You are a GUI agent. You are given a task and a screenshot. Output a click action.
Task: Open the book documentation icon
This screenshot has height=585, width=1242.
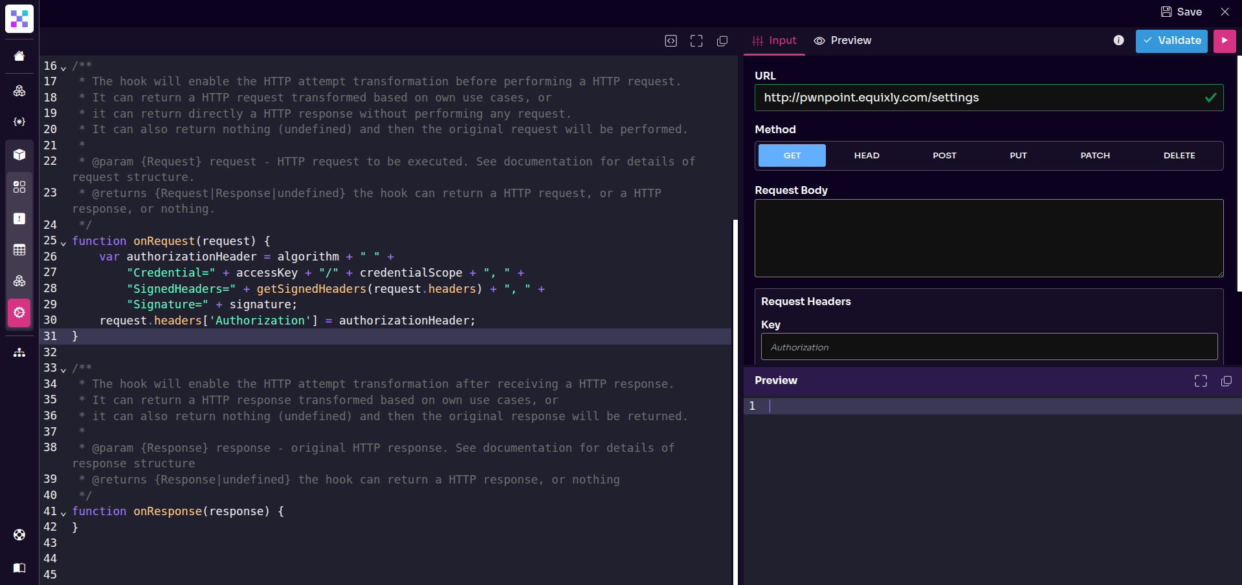tap(19, 568)
